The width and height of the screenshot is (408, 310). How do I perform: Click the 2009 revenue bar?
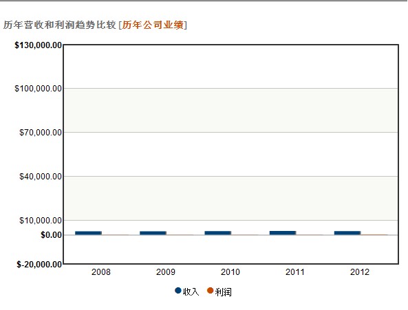point(153,233)
